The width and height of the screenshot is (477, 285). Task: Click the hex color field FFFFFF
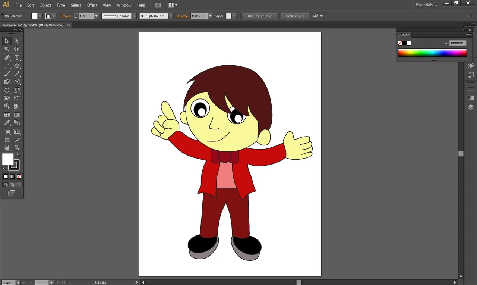click(x=458, y=43)
